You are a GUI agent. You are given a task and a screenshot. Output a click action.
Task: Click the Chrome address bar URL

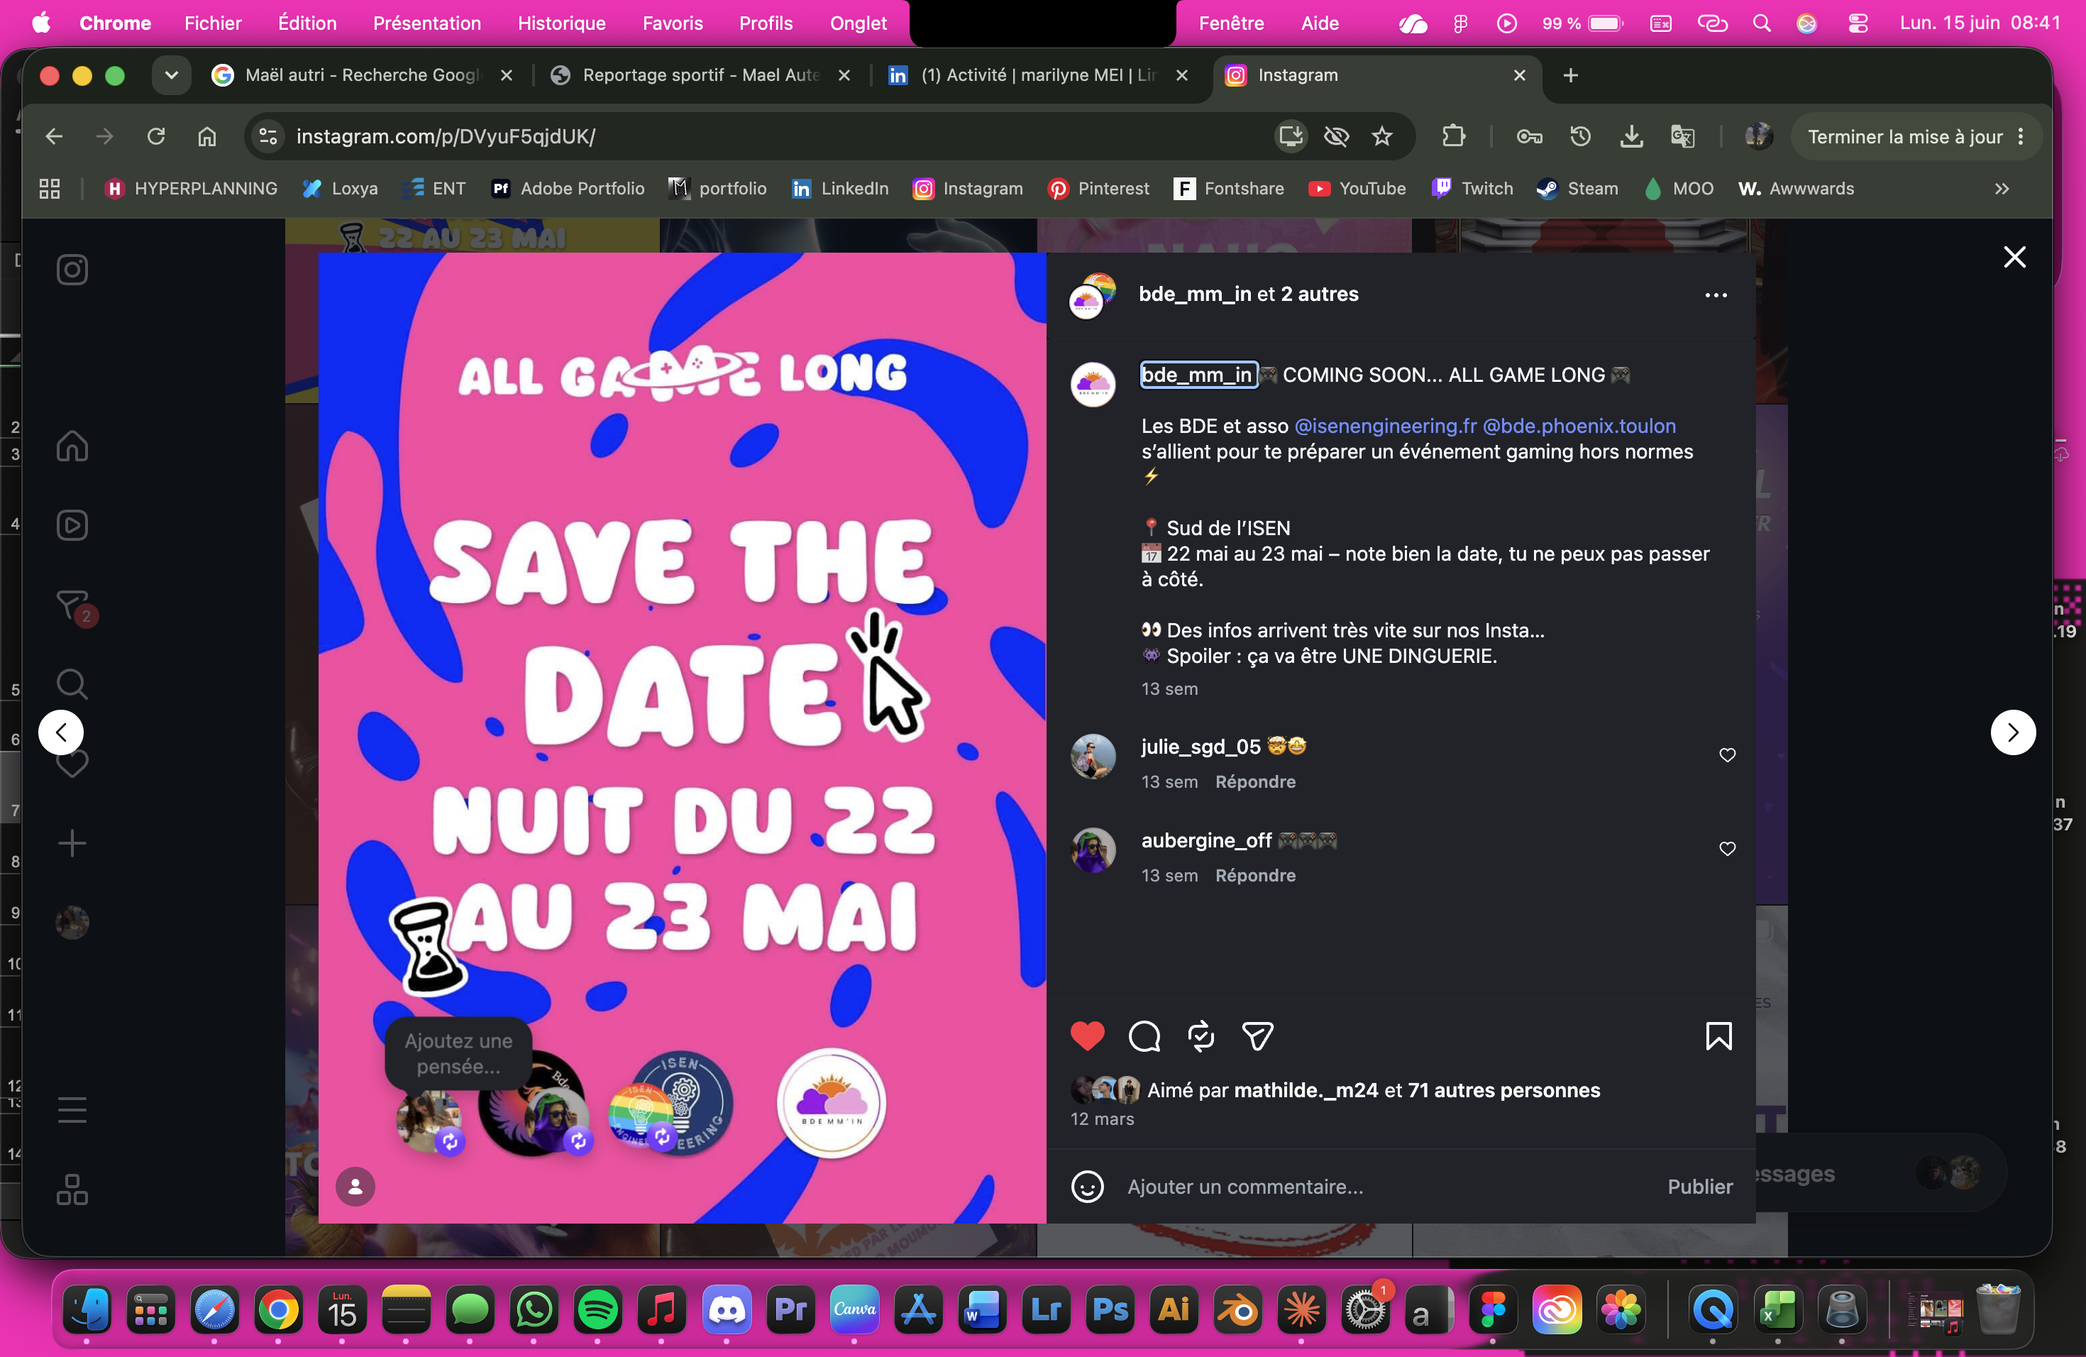(446, 137)
